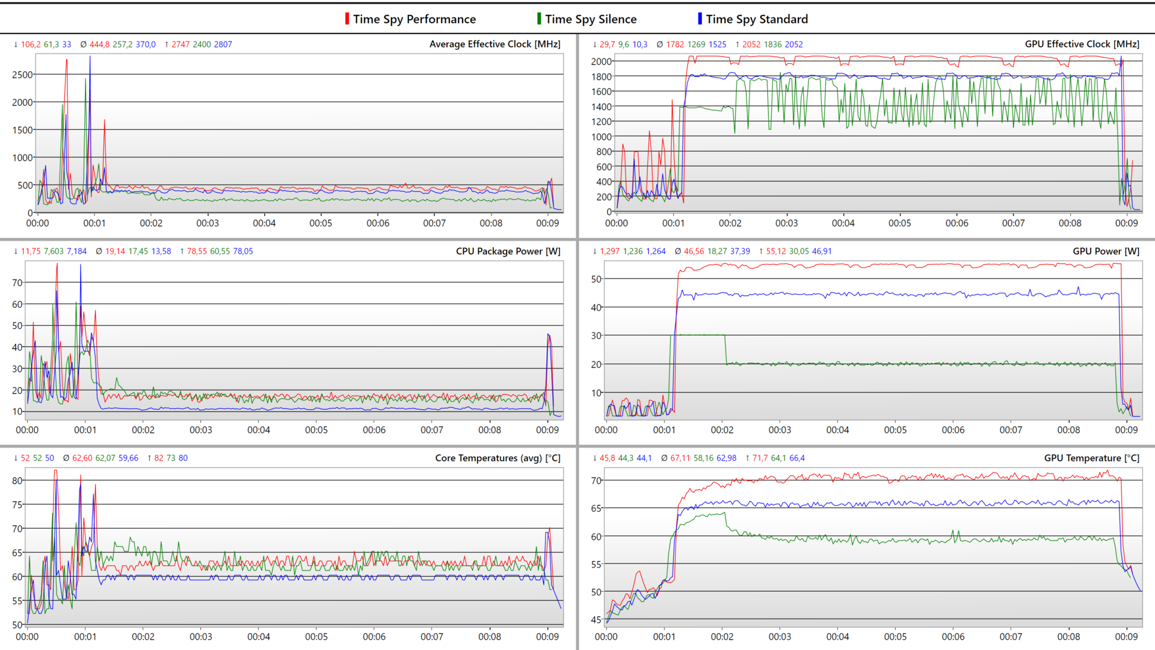
Task: Select the Time Spy Silence legend label
Action: [x=590, y=19]
